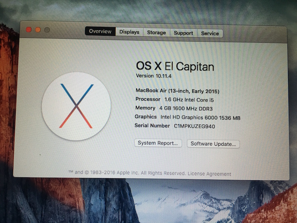Click the 1.6 GHz Intel Core i5 value
This screenshot has width=297, height=223.
pyautogui.click(x=189, y=100)
